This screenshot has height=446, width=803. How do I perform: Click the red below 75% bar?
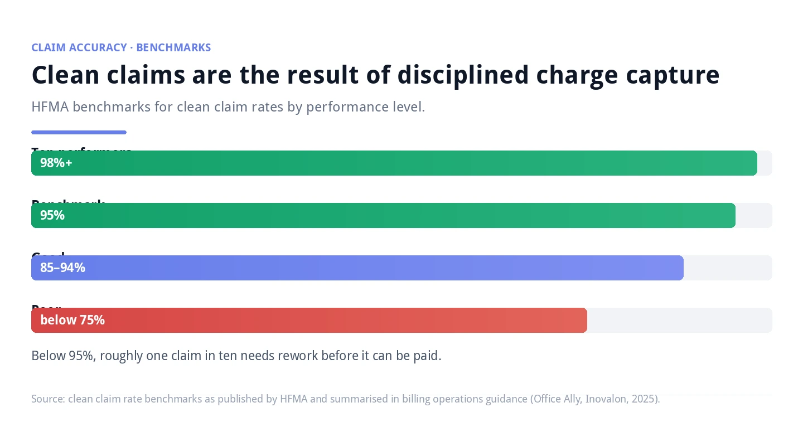[x=309, y=320]
